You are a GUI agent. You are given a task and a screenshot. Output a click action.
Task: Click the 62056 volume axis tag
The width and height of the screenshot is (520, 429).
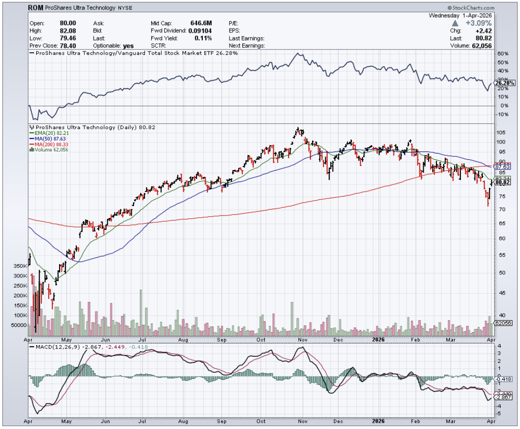(503, 323)
